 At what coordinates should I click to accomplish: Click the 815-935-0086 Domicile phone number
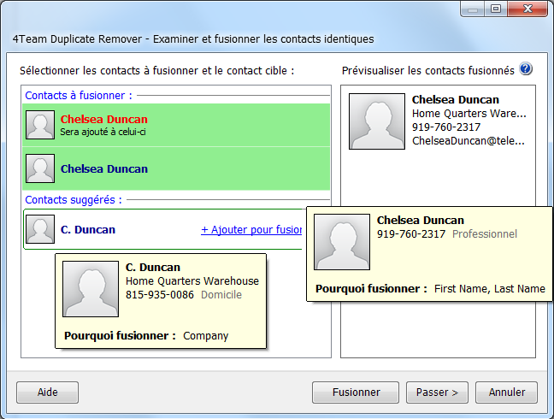tap(160, 295)
